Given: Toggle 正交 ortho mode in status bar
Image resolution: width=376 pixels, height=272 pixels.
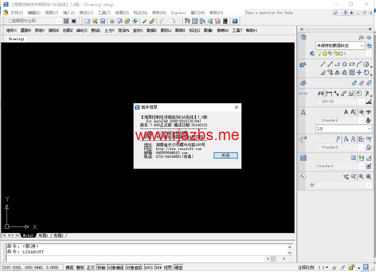Looking at the screenshot, I should (91, 267).
